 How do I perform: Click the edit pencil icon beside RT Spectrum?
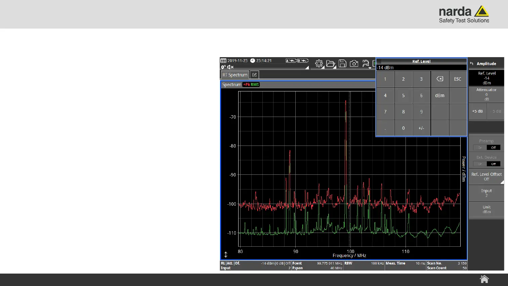pyautogui.click(x=255, y=75)
